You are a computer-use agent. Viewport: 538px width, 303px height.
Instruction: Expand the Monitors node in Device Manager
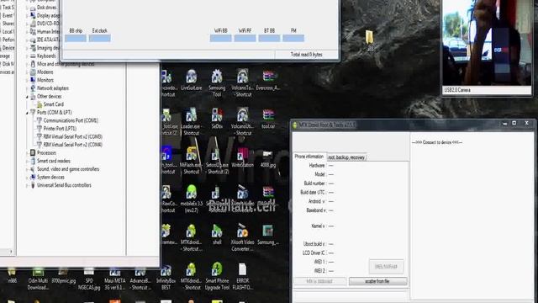(28, 80)
